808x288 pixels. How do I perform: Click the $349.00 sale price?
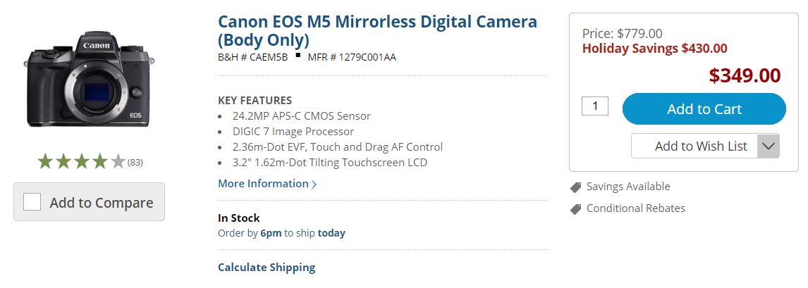pyautogui.click(x=745, y=75)
